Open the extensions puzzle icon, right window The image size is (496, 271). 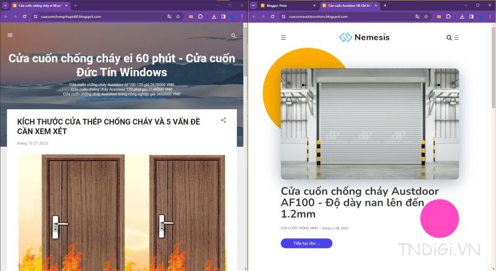point(448,17)
